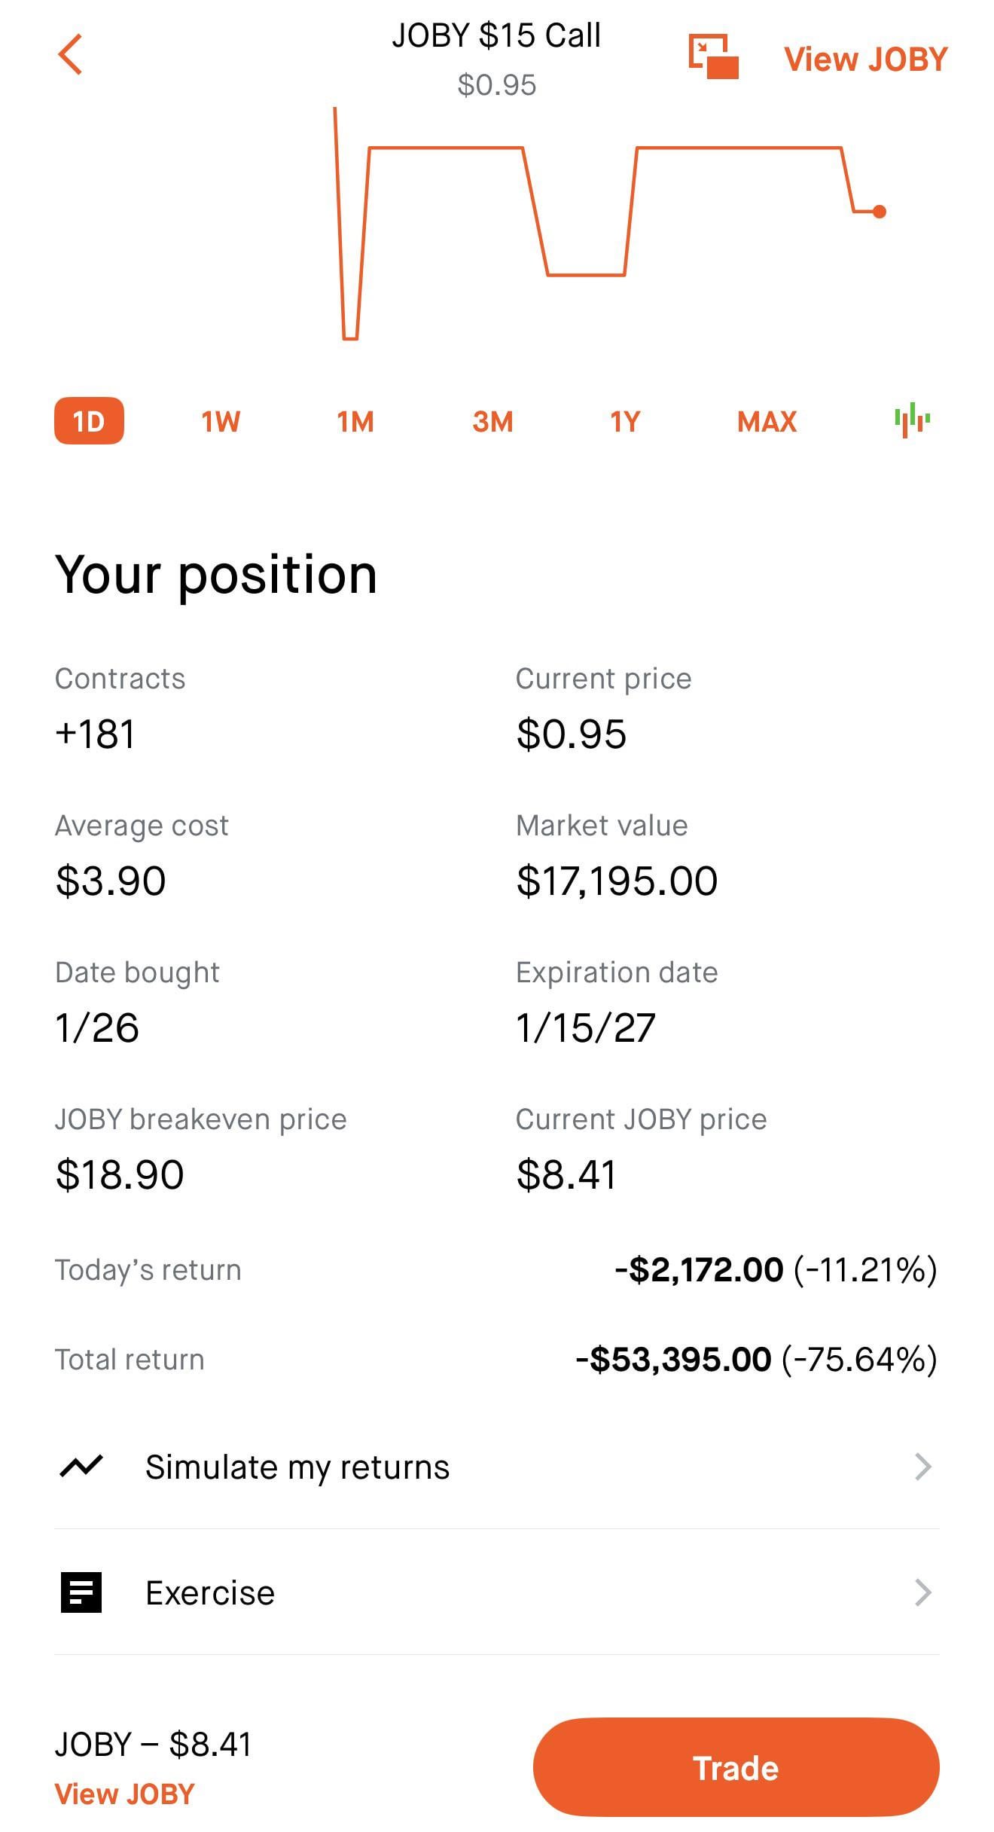Tap the Simulate my returns trend icon

tap(81, 1466)
